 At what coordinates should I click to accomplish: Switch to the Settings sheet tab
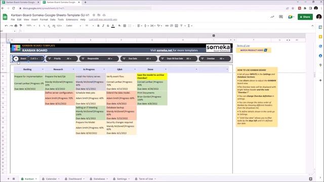[121, 178]
